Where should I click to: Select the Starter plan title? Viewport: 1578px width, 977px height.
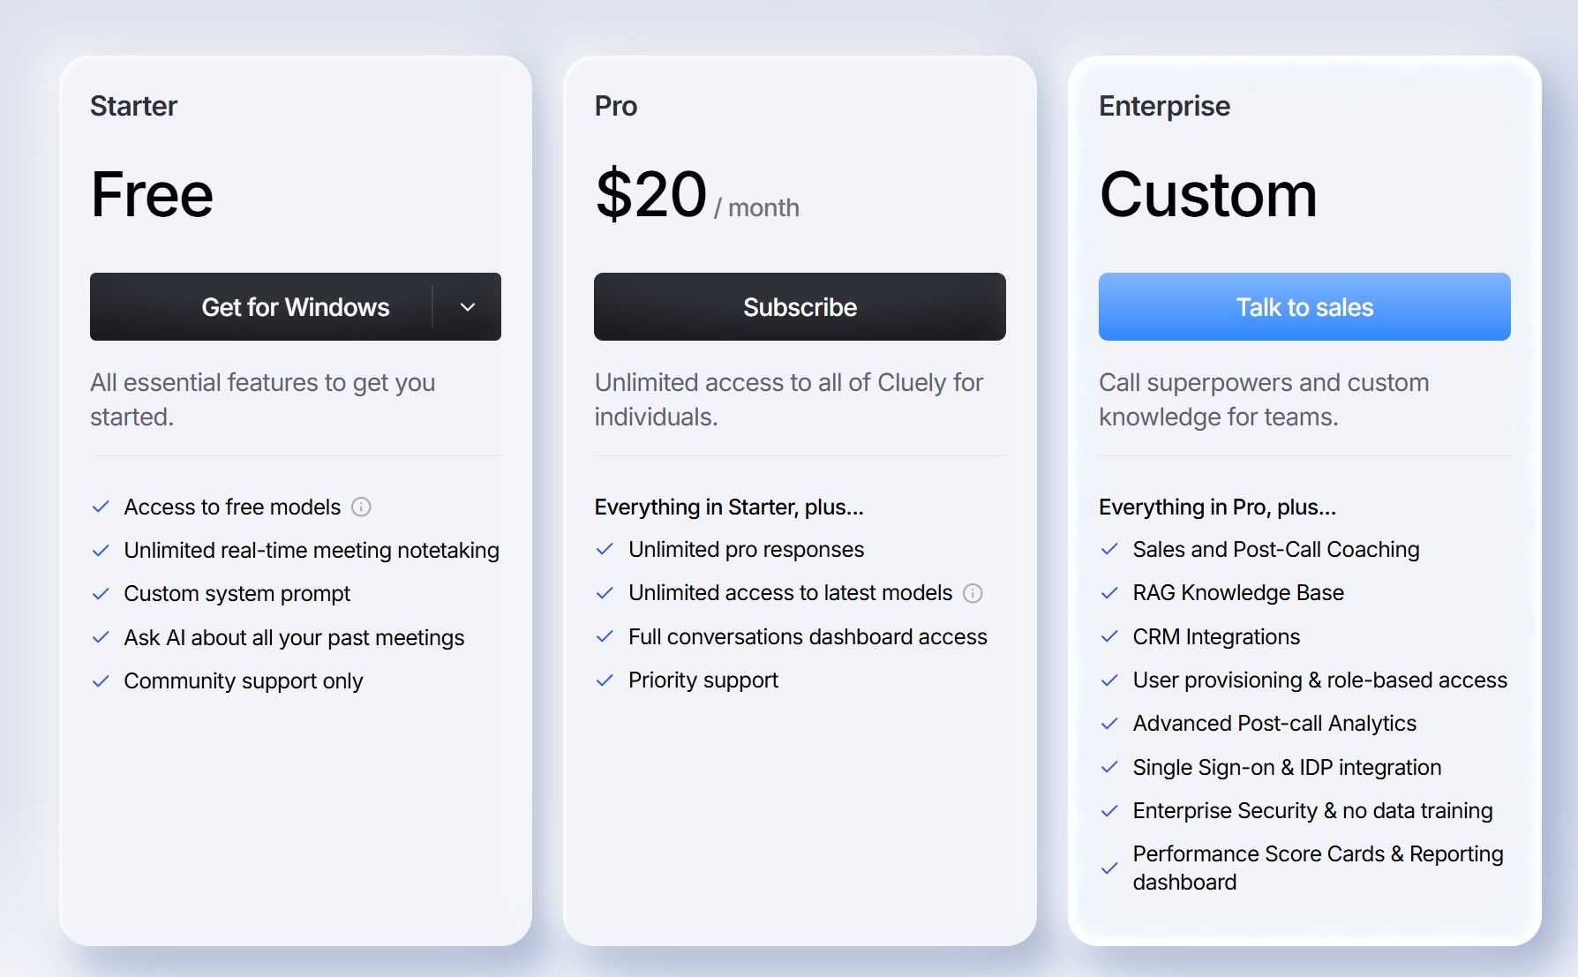pyautogui.click(x=133, y=106)
